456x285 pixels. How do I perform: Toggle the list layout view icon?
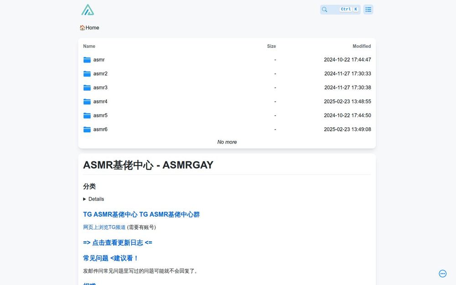tap(368, 10)
